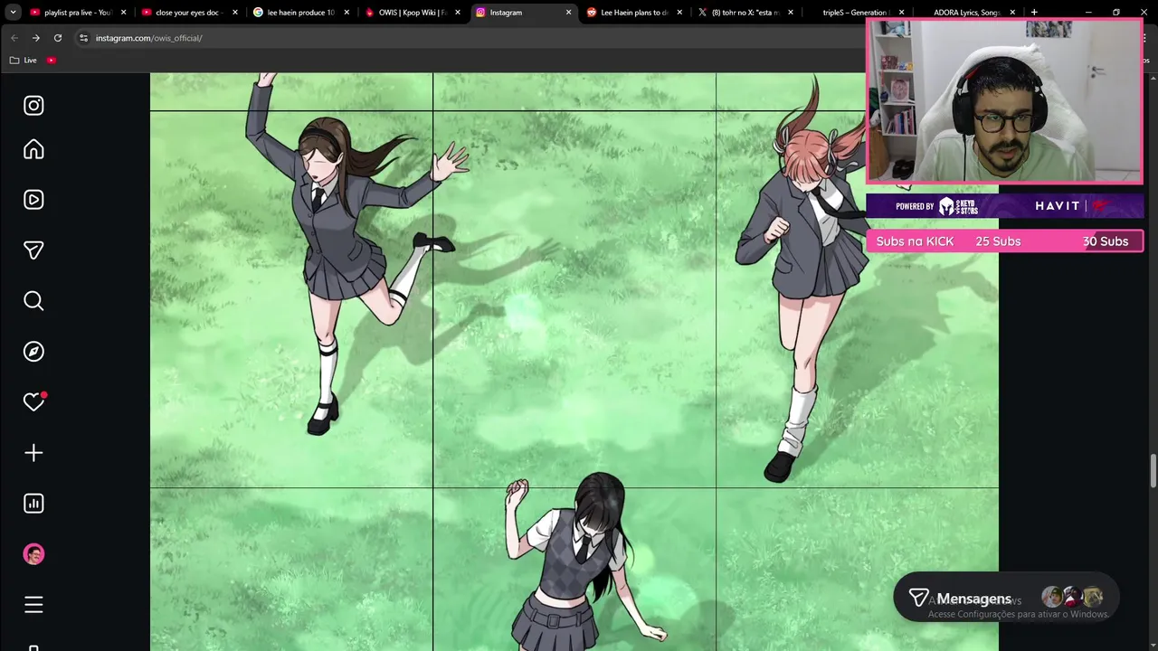The width and height of the screenshot is (1158, 651).
Task: Click the avatars beside Mensagens
Action: click(1072, 597)
